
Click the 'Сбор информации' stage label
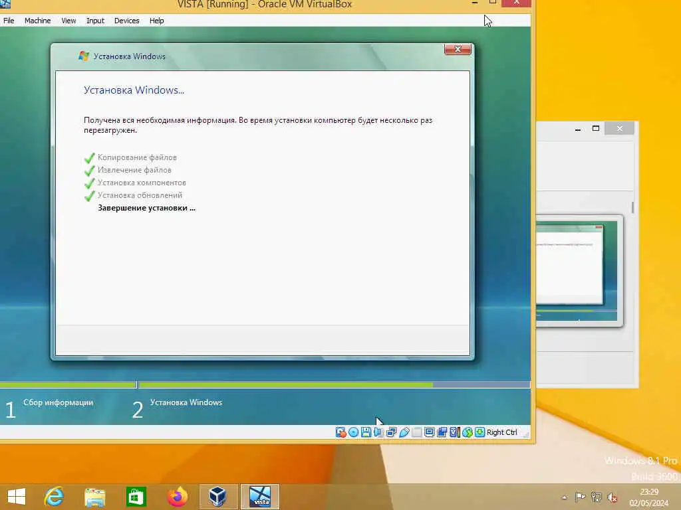pyautogui.click(x=59, y=402)
